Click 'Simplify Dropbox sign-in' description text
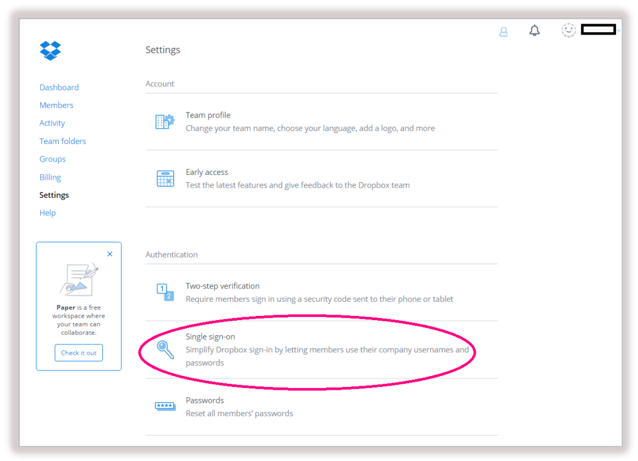The image size is (638, 461). point(327,356)
